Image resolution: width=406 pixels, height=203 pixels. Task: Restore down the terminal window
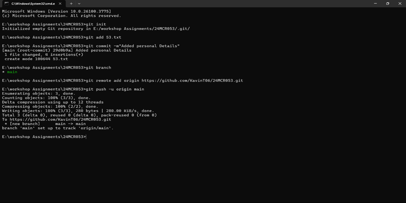pos(388,3)
